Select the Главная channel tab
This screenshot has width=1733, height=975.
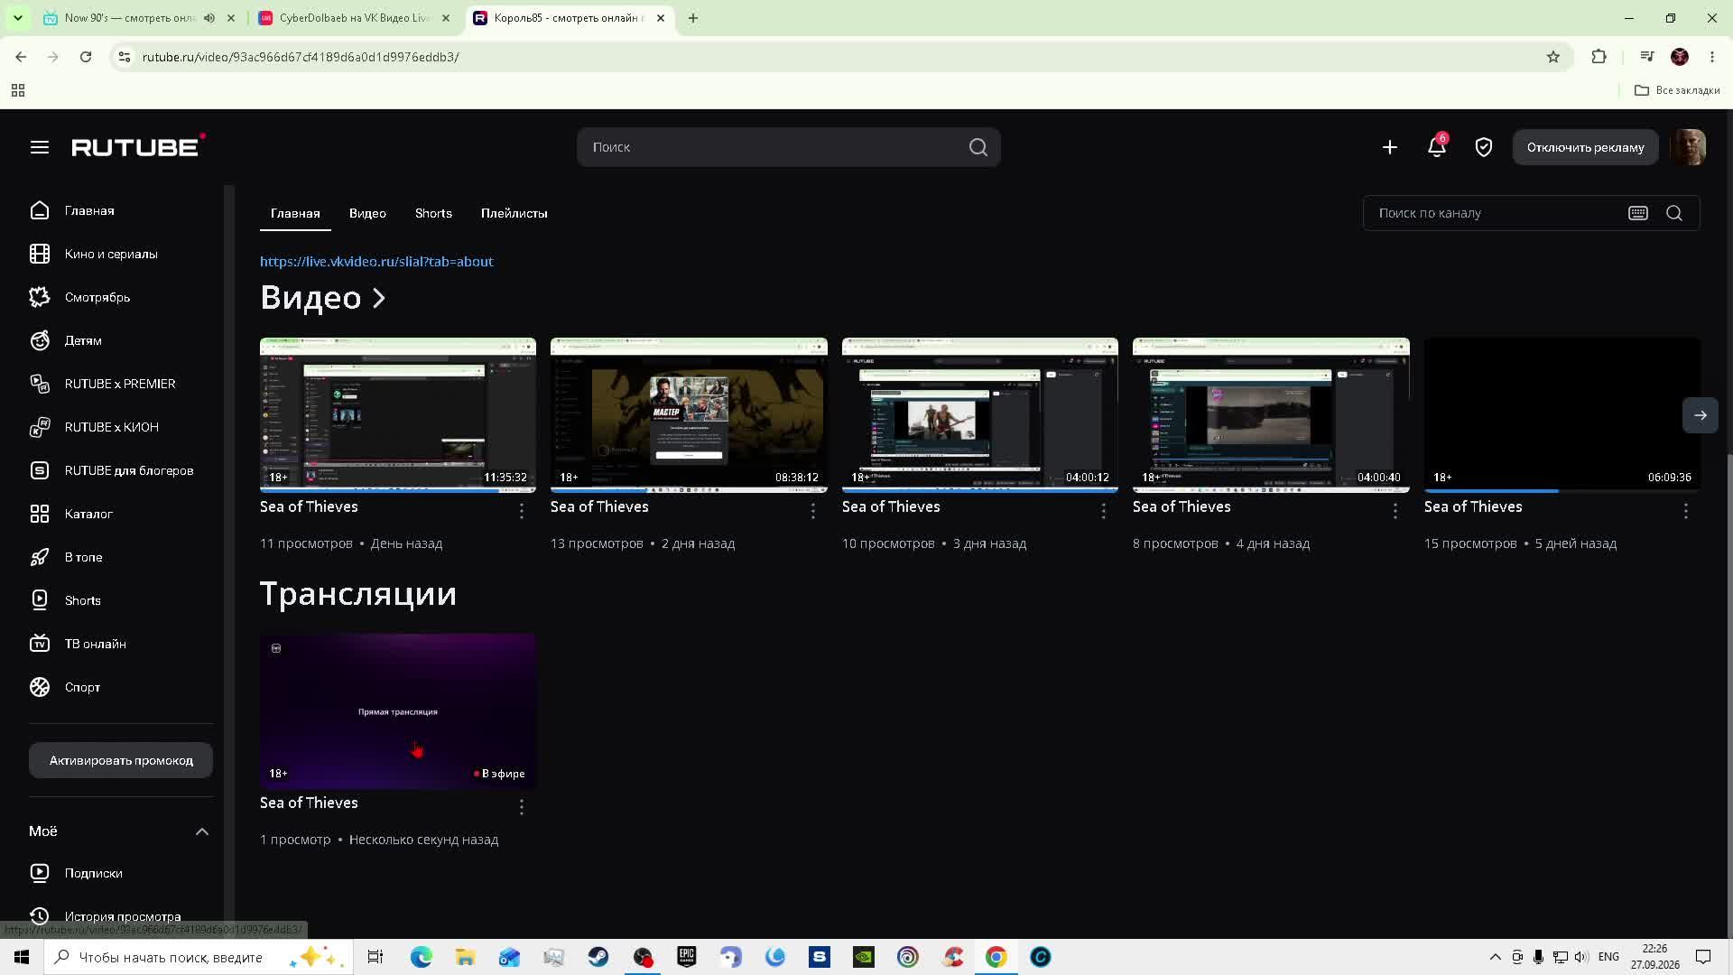[x=295, y=213]
